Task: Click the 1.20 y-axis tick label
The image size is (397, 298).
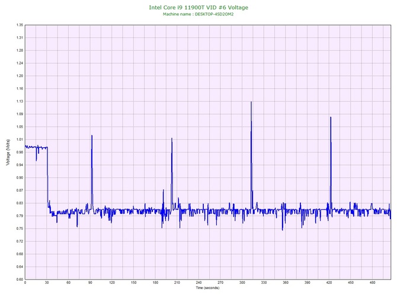Action: pyautogui.click(x=20, y=76)
